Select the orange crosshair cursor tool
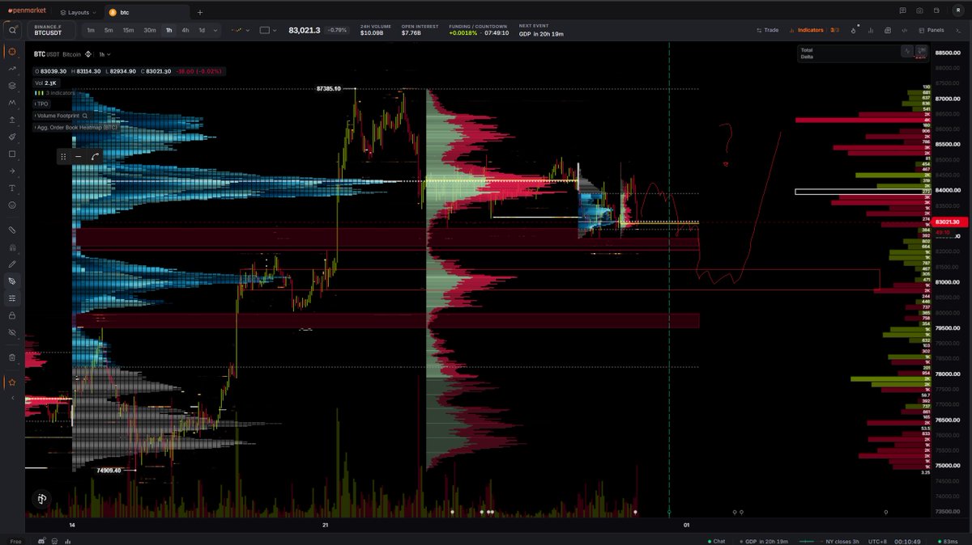Viewport: 972px width, 545px height. [12, 52]
